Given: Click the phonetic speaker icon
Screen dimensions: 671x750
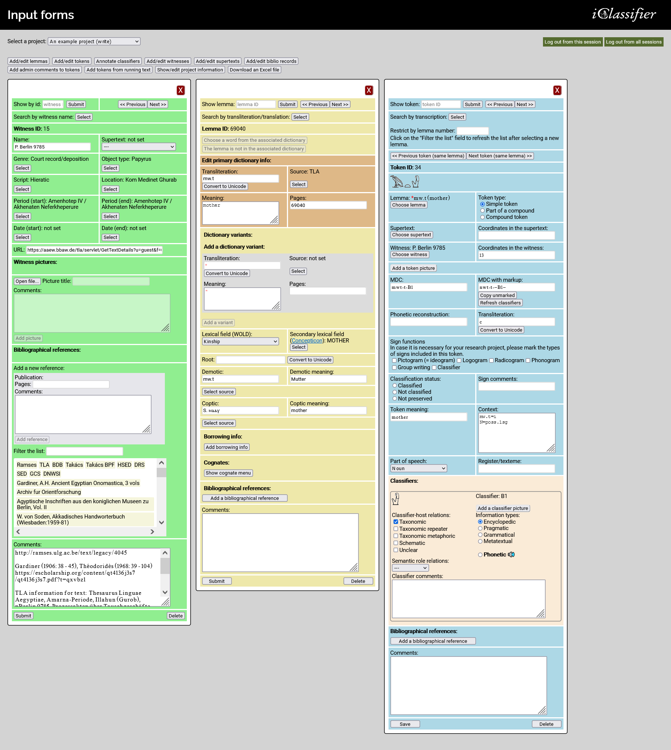Looking at the screenshot, I should pyautogui.click(x=511, y=555).
